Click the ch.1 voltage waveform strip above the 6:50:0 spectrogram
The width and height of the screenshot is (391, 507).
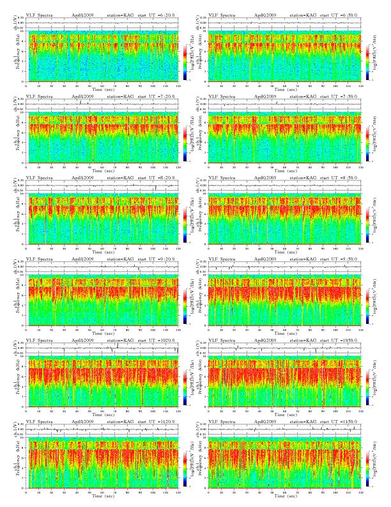285,22
